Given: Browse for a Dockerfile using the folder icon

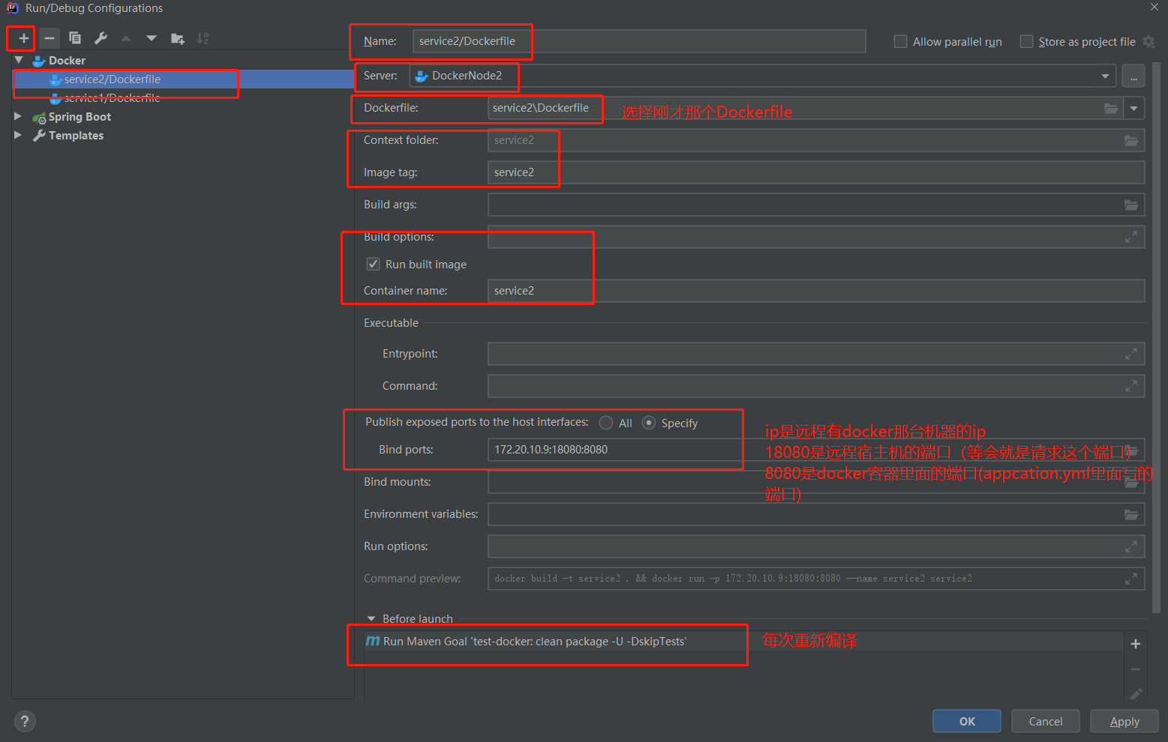Looking at the screenshot, I should [1111, 108].
